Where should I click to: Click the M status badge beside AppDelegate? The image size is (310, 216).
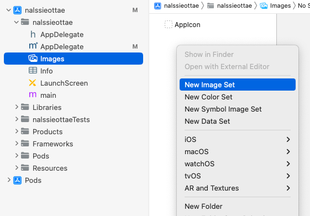(x=135, y=46)
